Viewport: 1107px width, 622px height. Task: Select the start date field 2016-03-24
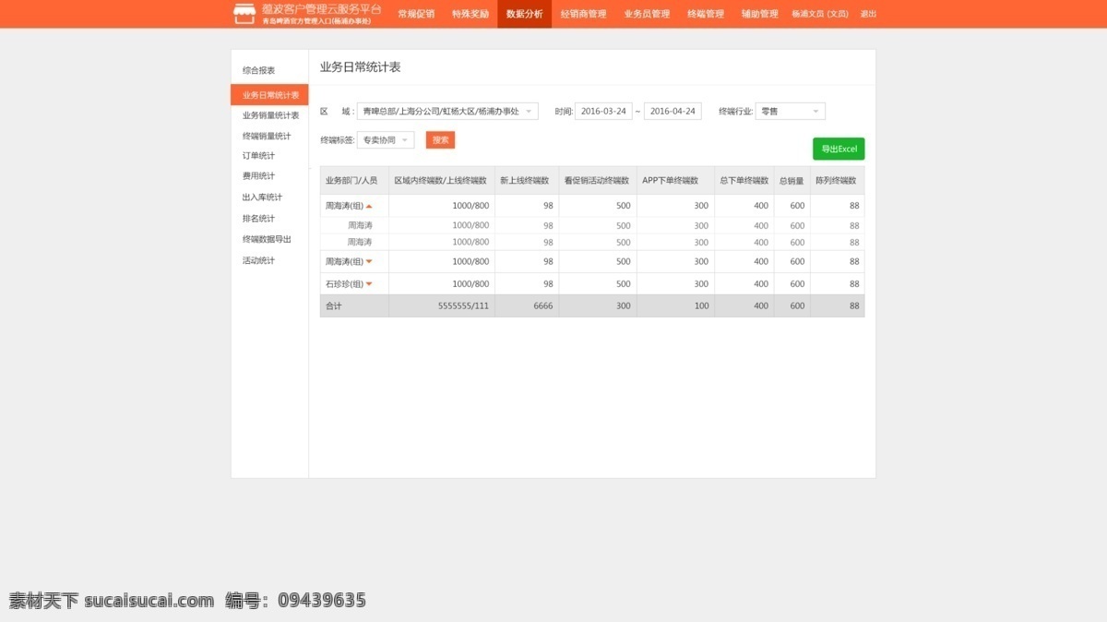click(603, 112)
